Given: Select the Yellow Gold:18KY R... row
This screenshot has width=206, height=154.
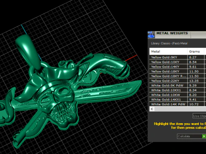Looking at the screenshot, I should (178, 76).
